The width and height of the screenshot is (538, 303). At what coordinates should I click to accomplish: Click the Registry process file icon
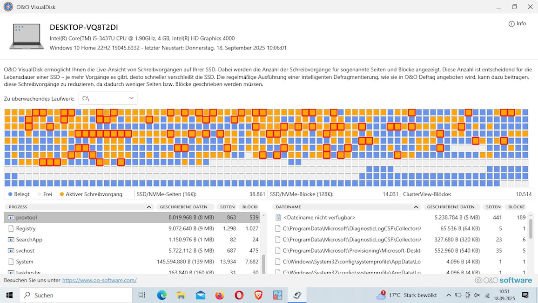click(11, 228)
